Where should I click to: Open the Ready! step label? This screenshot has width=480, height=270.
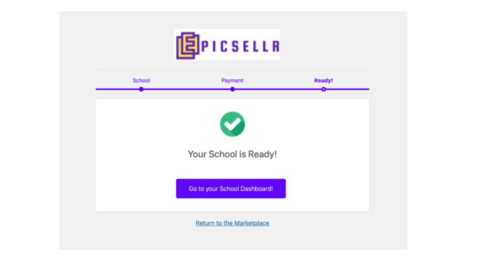pyautogui.click(x=323, y=81)
